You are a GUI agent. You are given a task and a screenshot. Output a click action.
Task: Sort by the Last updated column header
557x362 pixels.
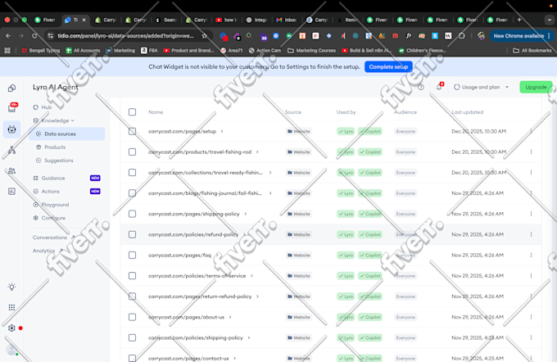pos(467,112)
